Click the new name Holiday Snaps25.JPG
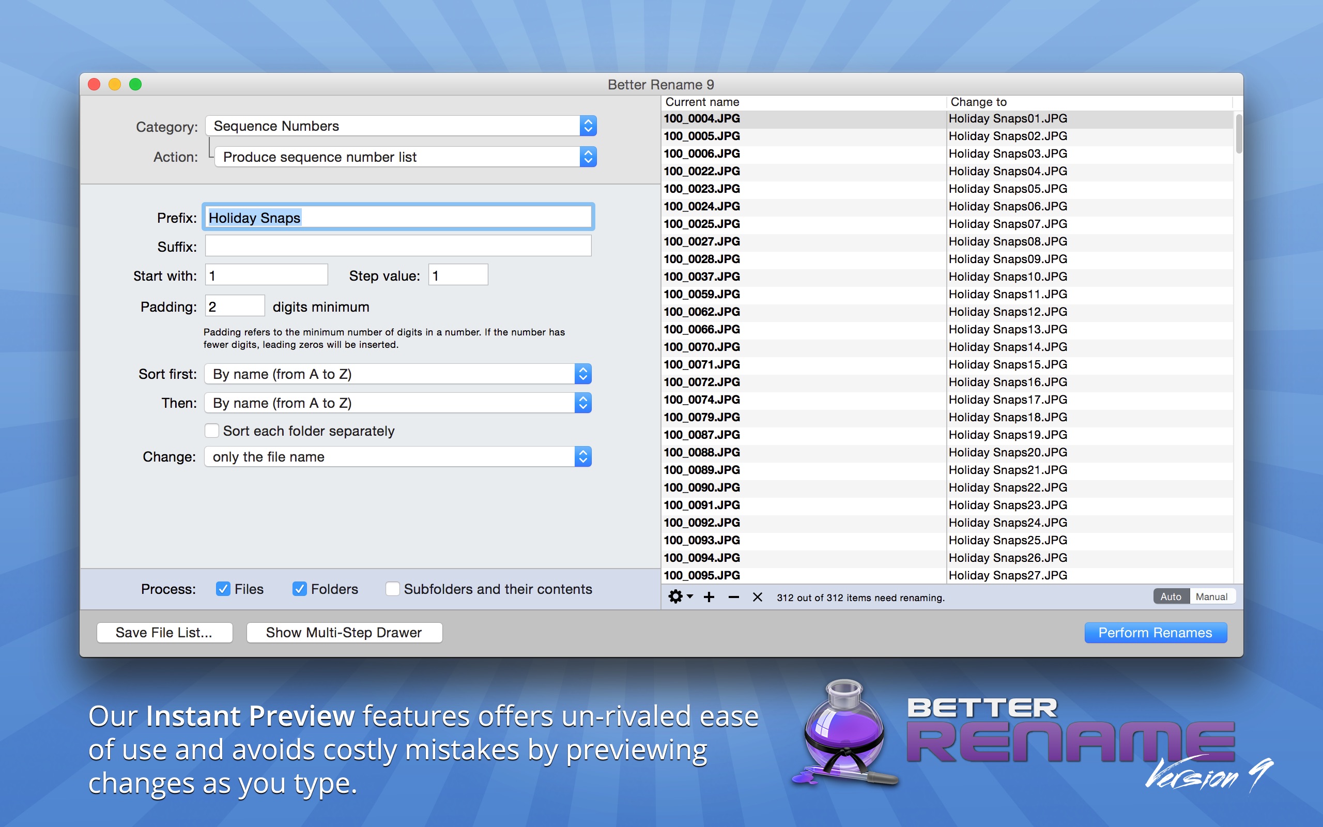Screen dimensions: 1323x827 pyautogui.click(x=1008, y=541)
